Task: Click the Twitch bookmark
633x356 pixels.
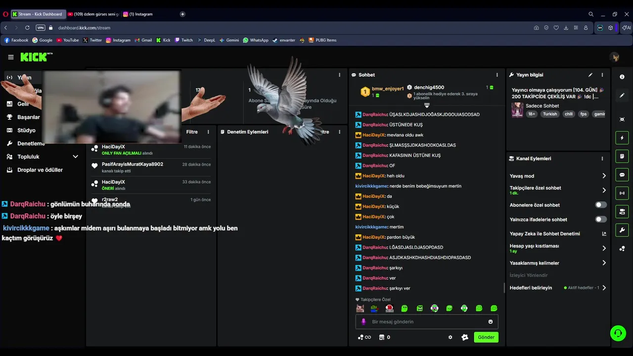Action: (x=184, y=40)
